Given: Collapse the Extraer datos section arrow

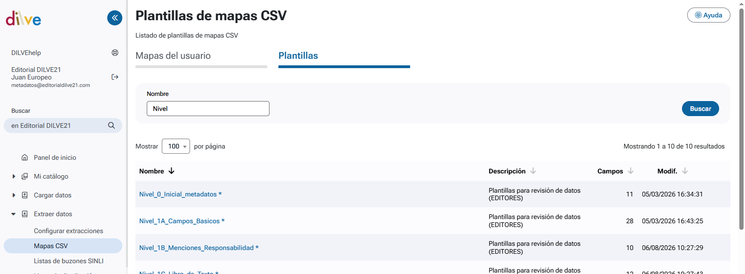Looking at the screenshot, I should click(x=14, y=214).
